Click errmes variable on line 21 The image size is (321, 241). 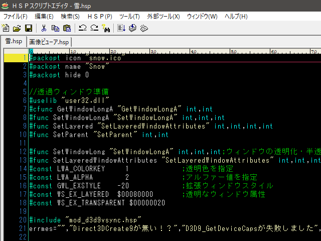point(41,229)
